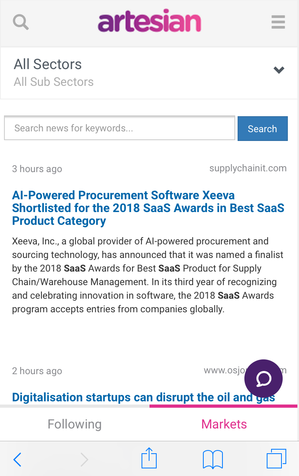Switch to the Following tab
Image resolution: width=299 pixels, height=476 pixels.
(75, 424)
